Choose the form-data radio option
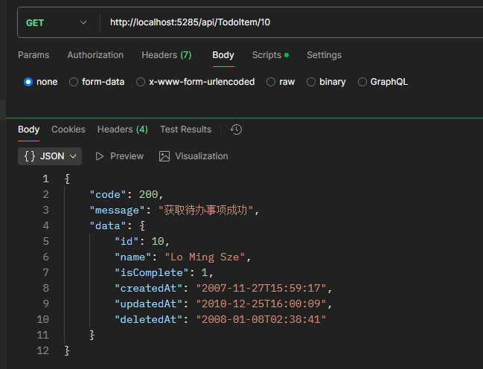This screenshot has height=369, width=483. (x=74, y=82)
